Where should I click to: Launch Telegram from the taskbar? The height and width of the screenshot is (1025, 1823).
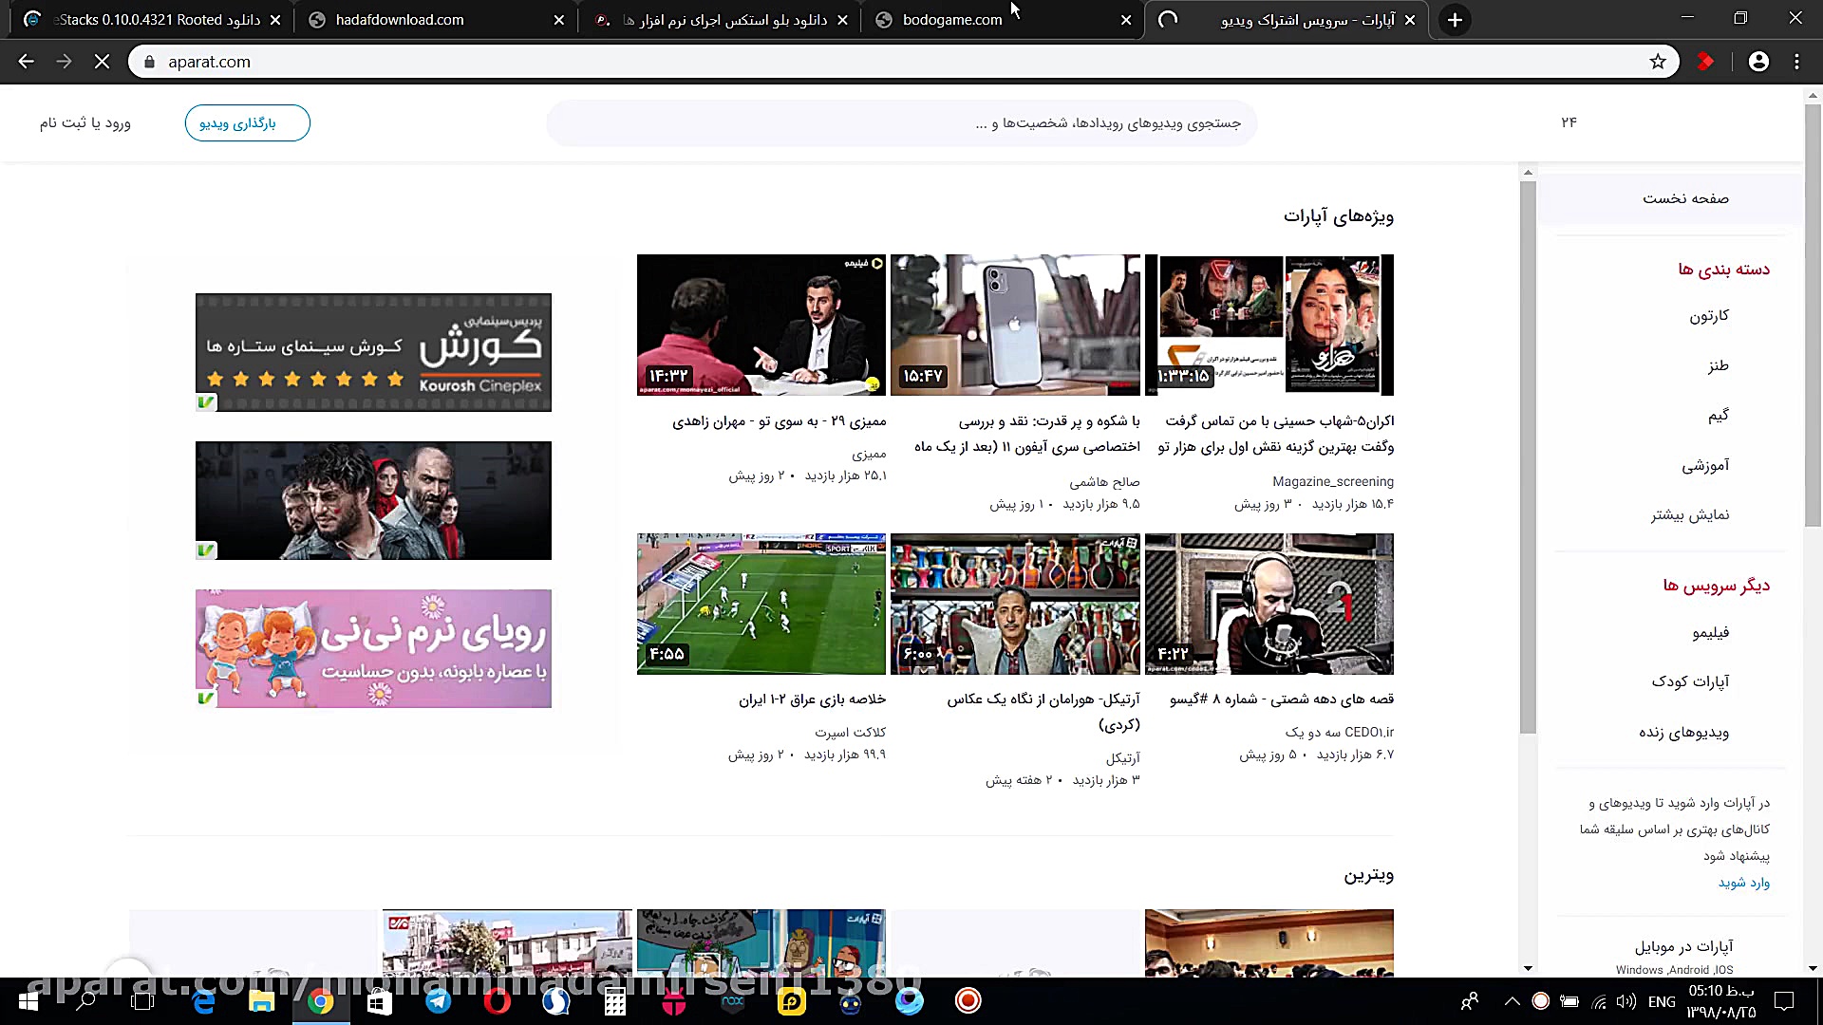(x=438, y=1000)
